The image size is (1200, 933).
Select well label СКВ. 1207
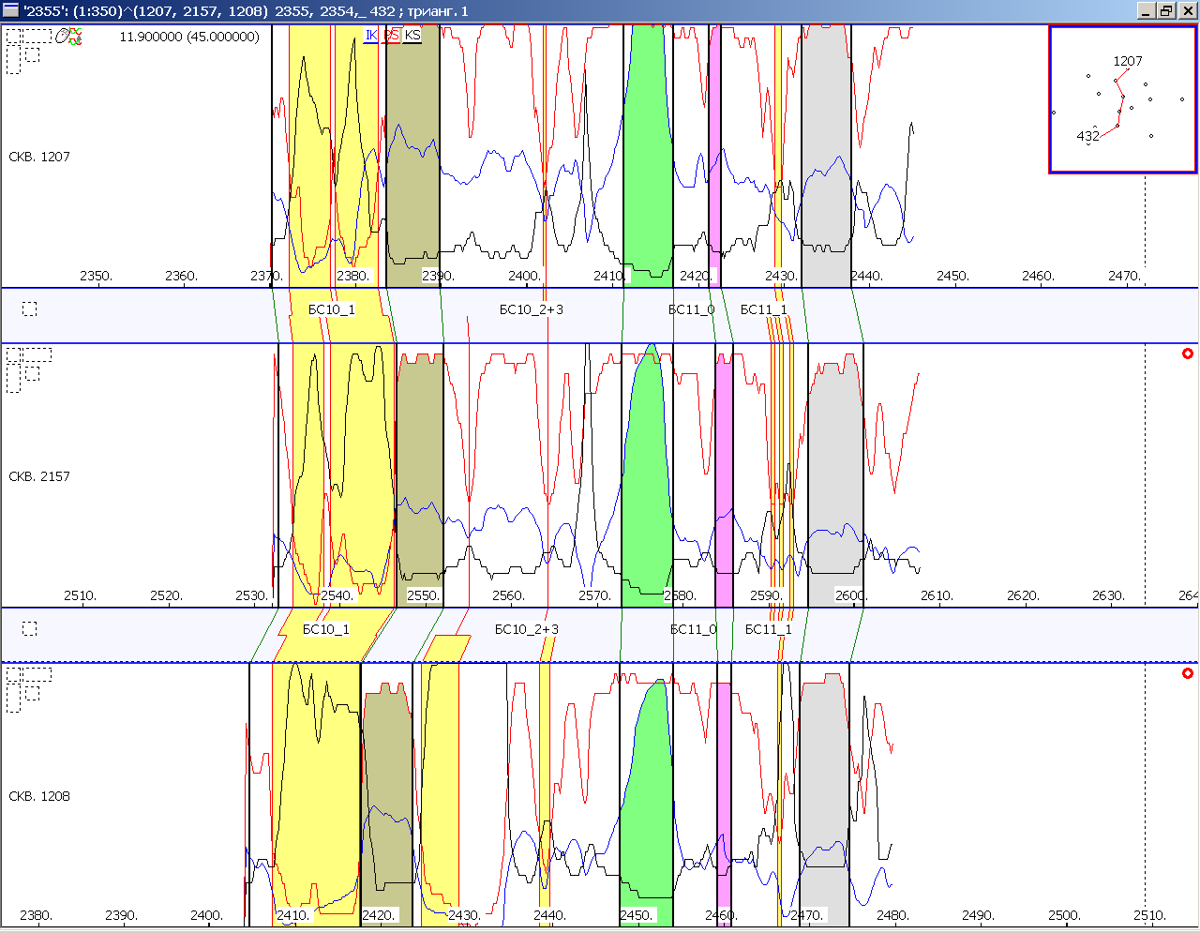39,157
